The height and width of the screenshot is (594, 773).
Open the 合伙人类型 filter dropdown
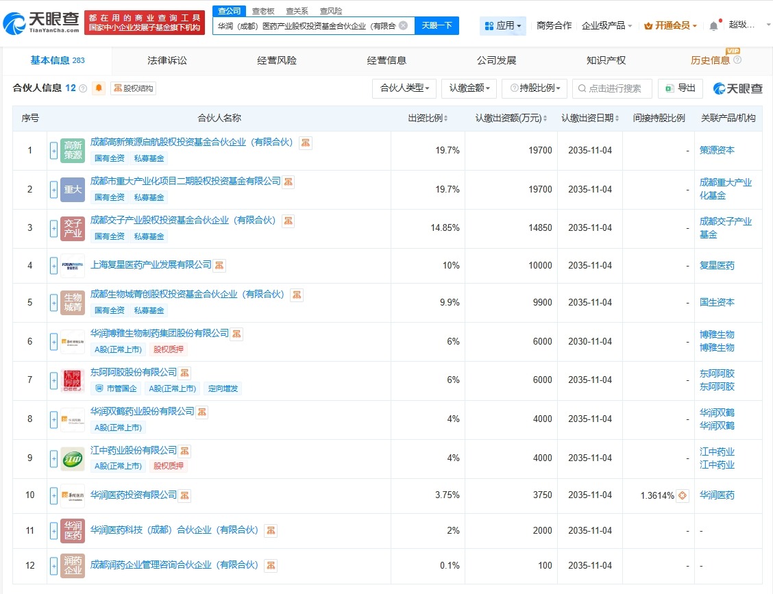coord(404,88)
